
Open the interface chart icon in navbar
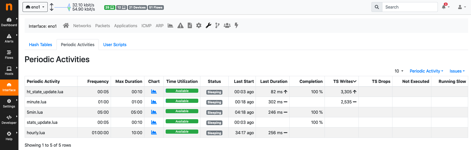170,25
